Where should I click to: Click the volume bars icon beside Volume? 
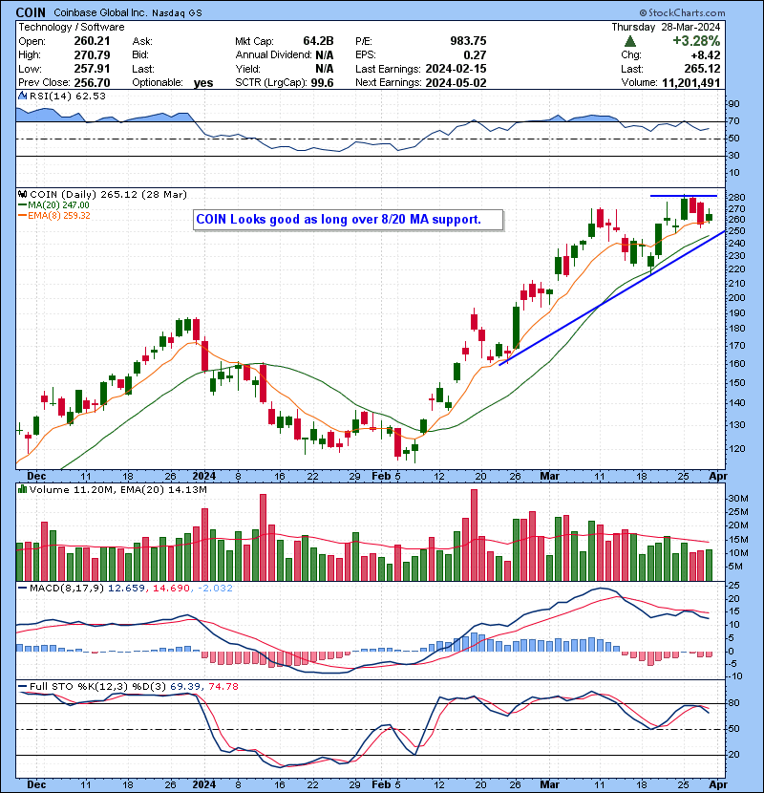23,489
